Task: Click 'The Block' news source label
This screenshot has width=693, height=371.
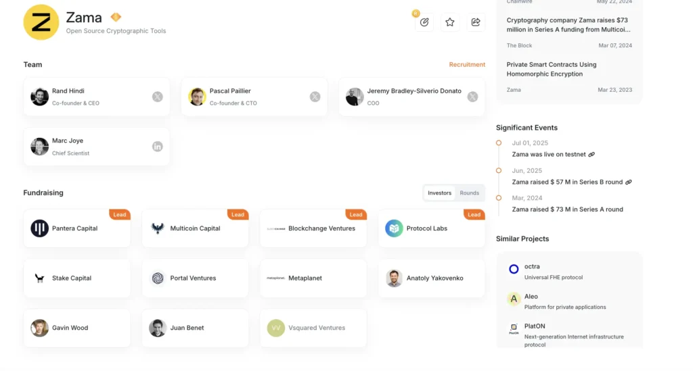Action: (x=519, y=45)
